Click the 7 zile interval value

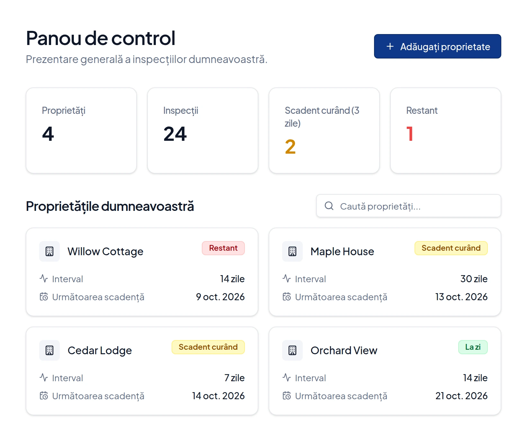(x=235, y=378)
